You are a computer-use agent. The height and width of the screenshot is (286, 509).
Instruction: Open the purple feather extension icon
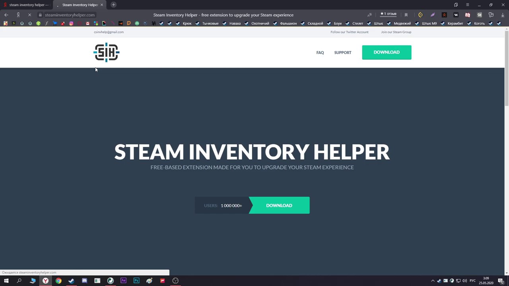[x=433, y=15]
